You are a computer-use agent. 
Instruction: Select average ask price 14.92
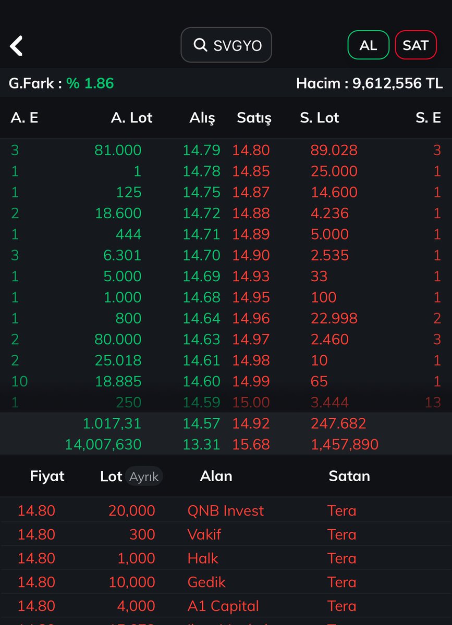coord(251,423)
